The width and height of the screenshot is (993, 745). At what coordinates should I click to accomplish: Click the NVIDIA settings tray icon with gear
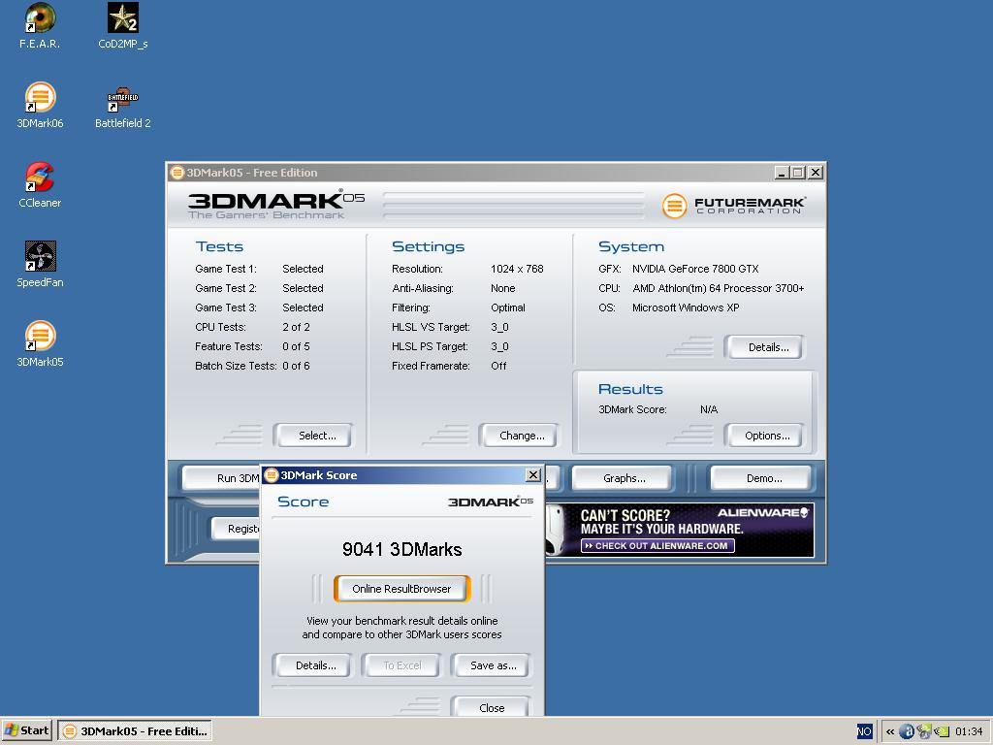click(x=924, y=731)
